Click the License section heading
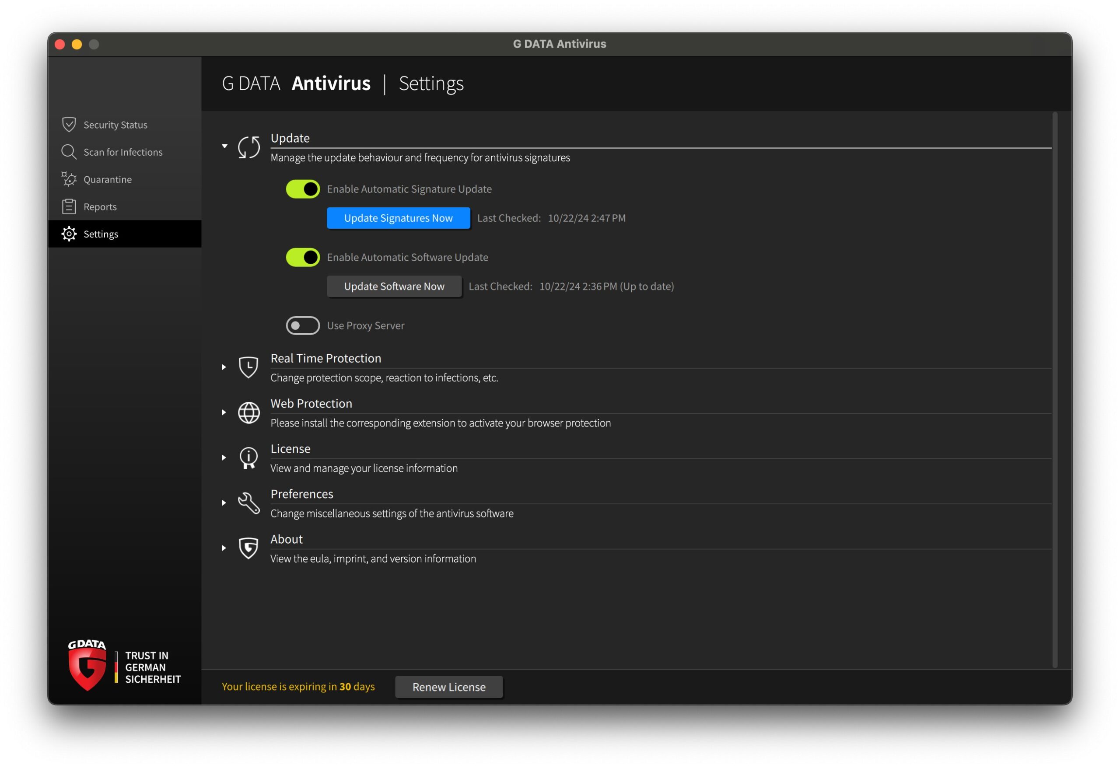 290,449
